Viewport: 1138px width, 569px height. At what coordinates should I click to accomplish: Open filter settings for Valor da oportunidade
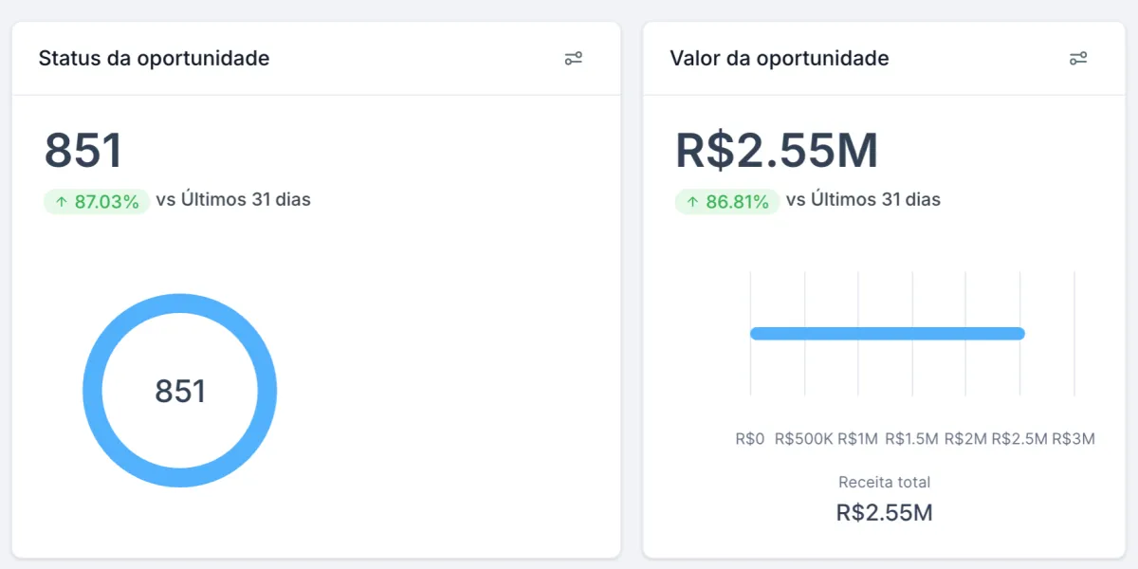point(1077,59)
